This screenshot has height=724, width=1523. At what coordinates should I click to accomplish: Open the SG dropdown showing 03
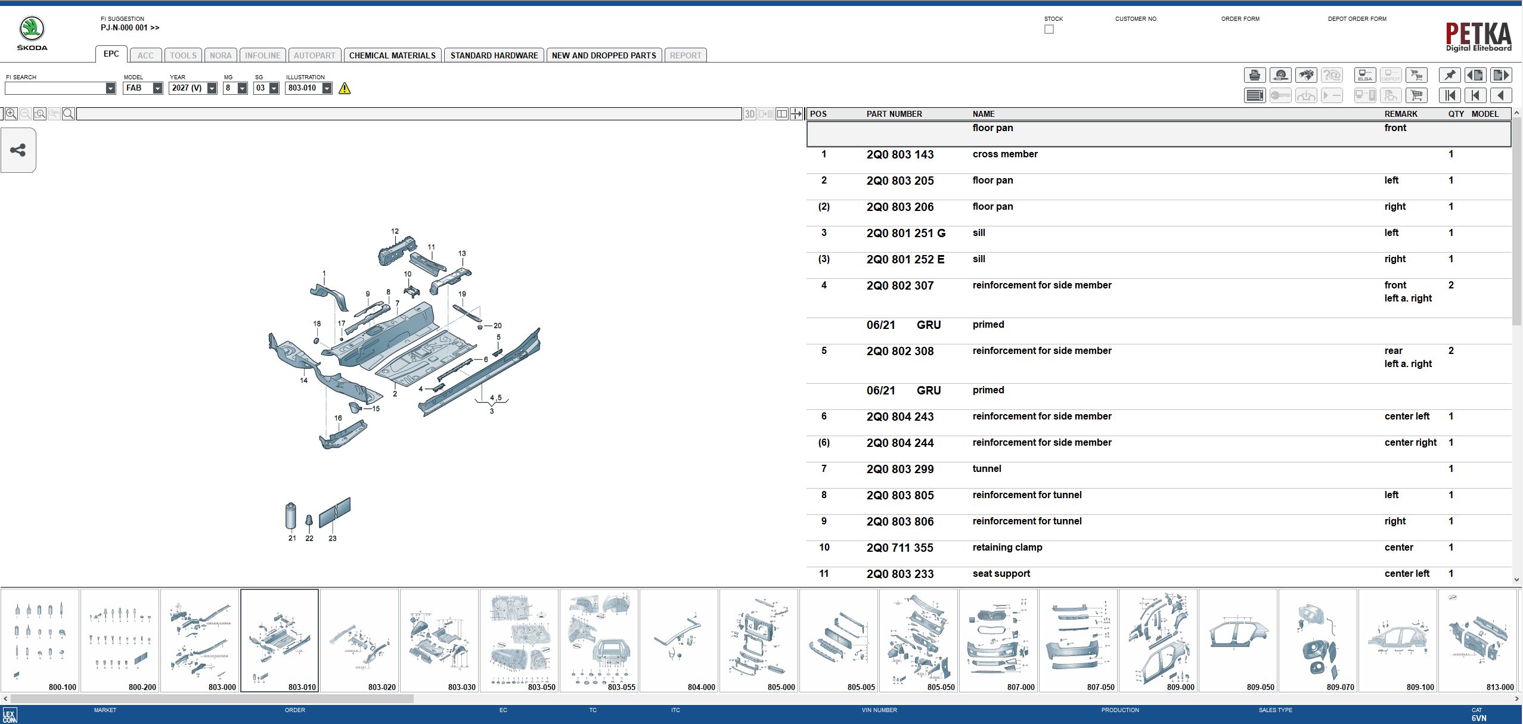pyautogui.click(x=274, y=88)
